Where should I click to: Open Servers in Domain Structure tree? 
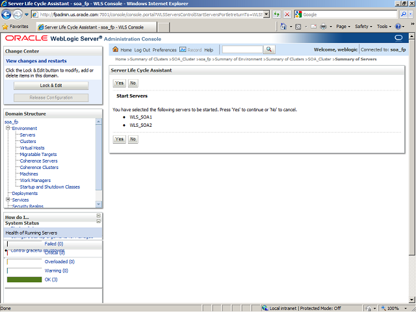pyautogui.click(x=27, y=135)
